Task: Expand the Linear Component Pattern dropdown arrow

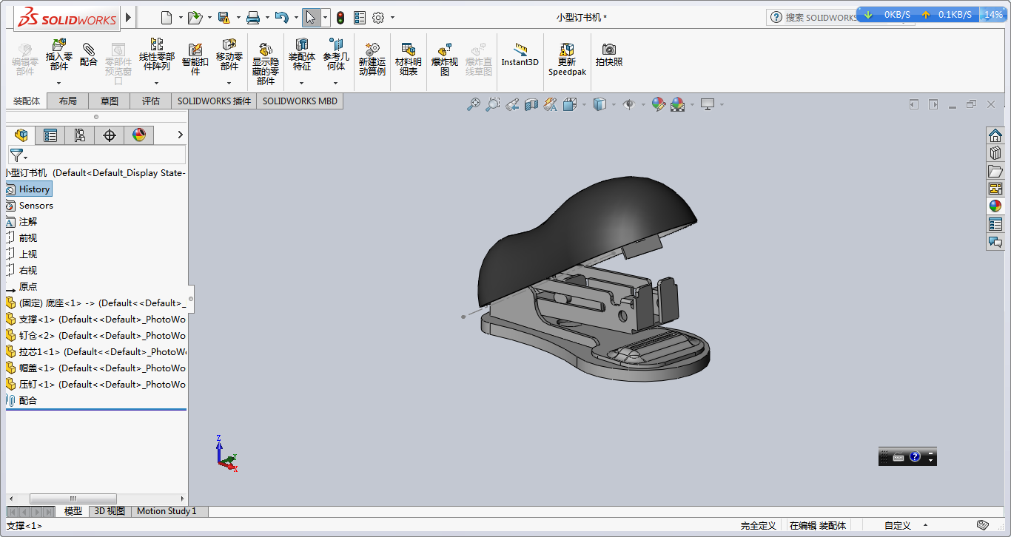Action: [x=156, y=84]
